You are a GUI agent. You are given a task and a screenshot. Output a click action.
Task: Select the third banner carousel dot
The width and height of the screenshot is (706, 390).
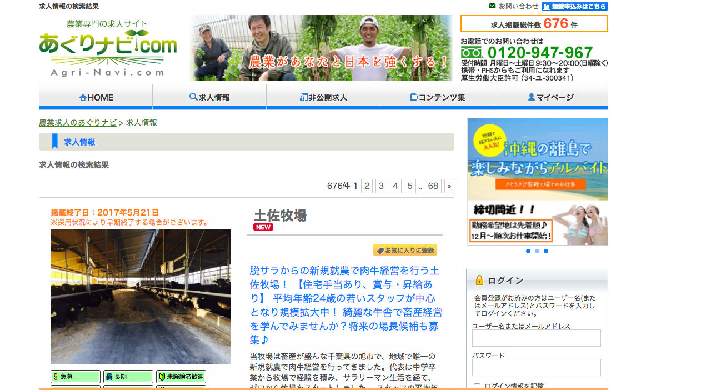[546, 251]
